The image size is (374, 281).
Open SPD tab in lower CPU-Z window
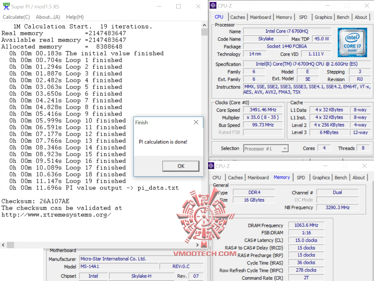pos(301,178)
